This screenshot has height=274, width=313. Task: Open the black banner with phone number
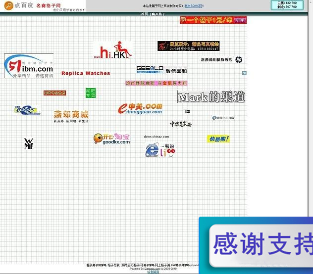188,46
